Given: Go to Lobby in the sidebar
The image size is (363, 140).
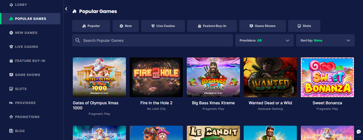Looking at the screenshot, I should (x=30, y=5).
